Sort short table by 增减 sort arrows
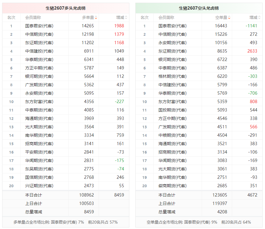Viewport: 265px width, 229px height. (260, 17)
